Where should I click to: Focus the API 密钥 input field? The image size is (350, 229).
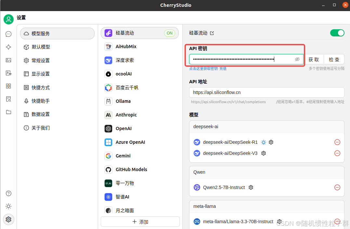[x=246, y=59]
